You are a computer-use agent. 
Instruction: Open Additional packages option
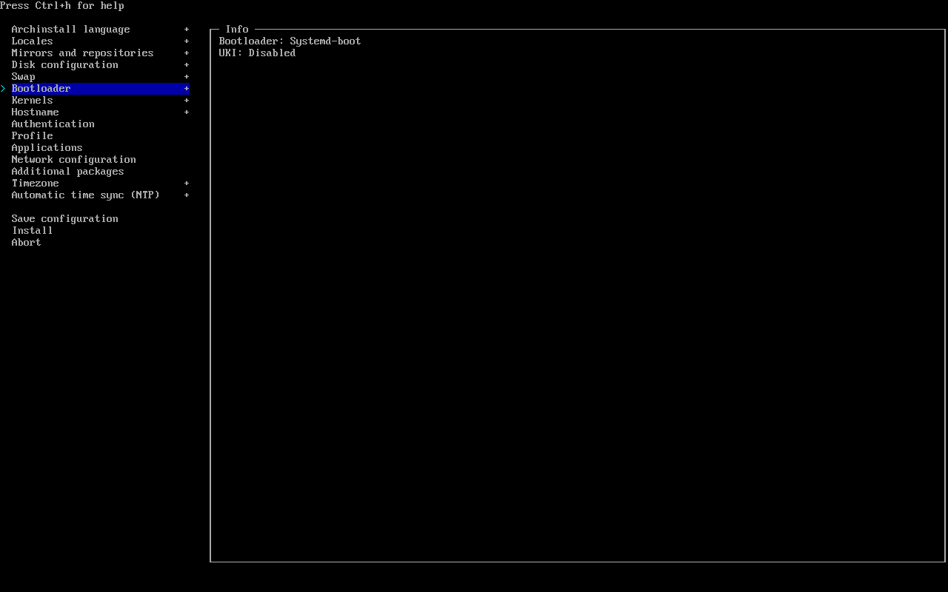pos(67,172)
